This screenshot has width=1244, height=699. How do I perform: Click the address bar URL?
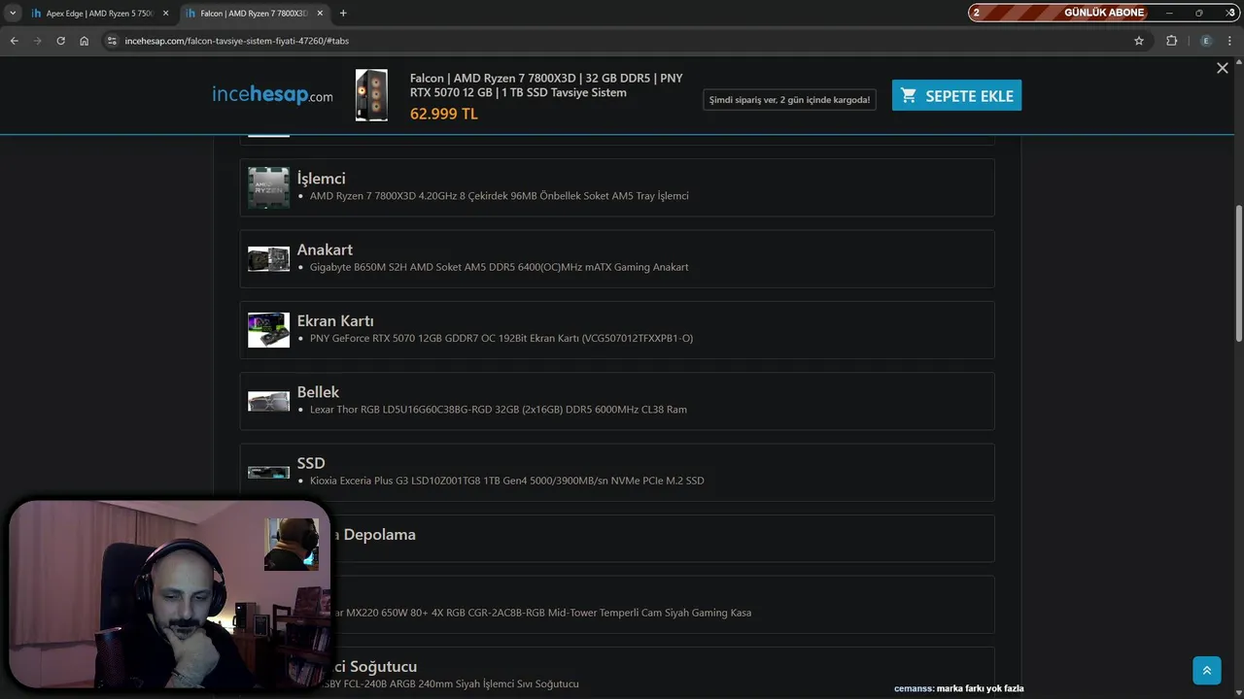(237, 41)
